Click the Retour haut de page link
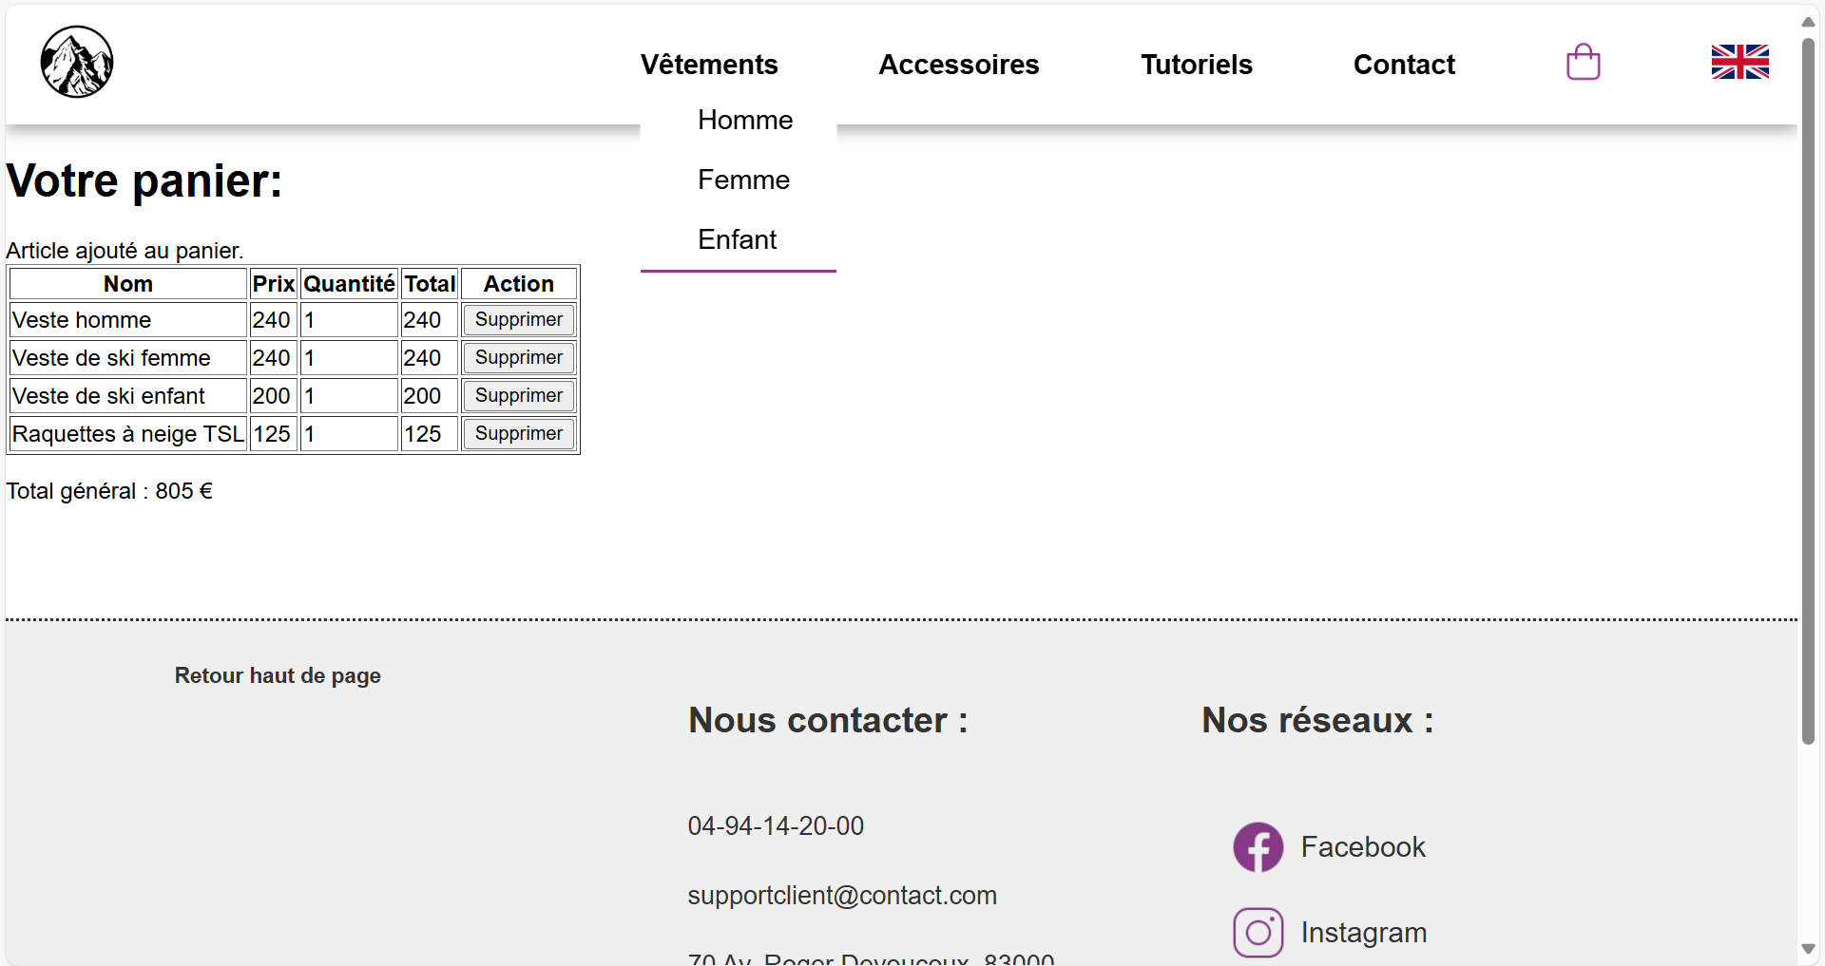 tap(278, 675)
